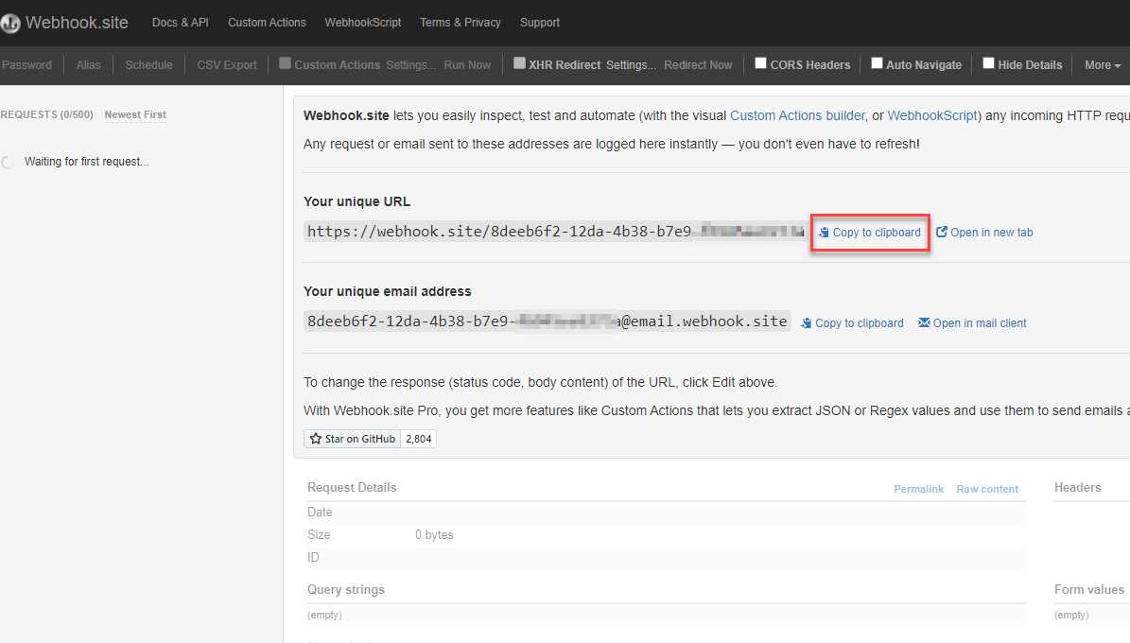Open the Support page
The height and width of the screenshot is (643, 1130).
540,23
